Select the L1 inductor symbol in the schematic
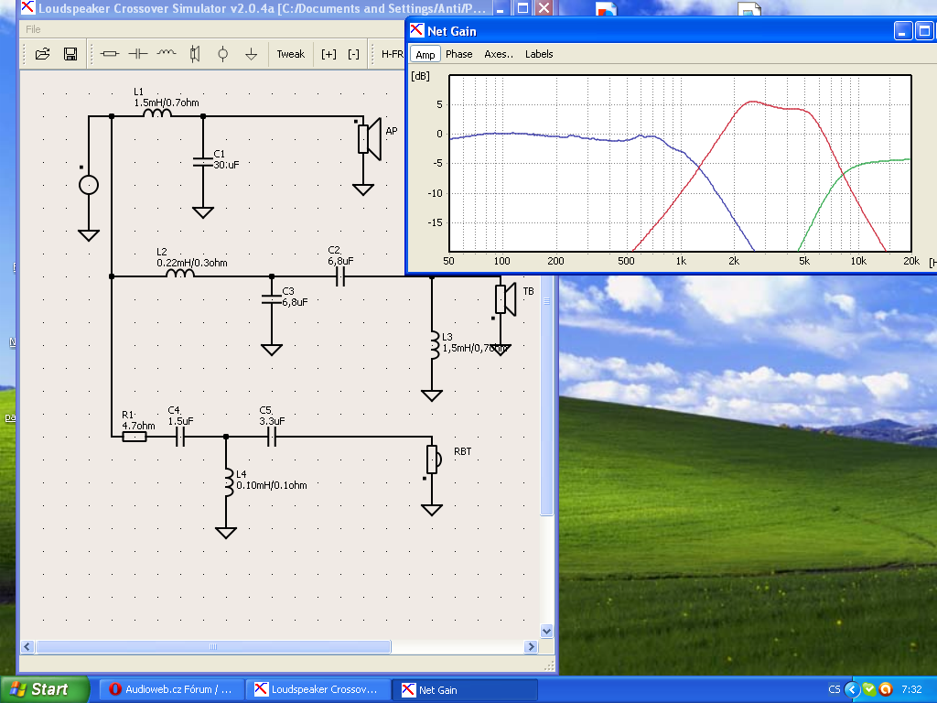Image resolution: width=937 pixels, height=703 pixels. (x=157, y=113)
